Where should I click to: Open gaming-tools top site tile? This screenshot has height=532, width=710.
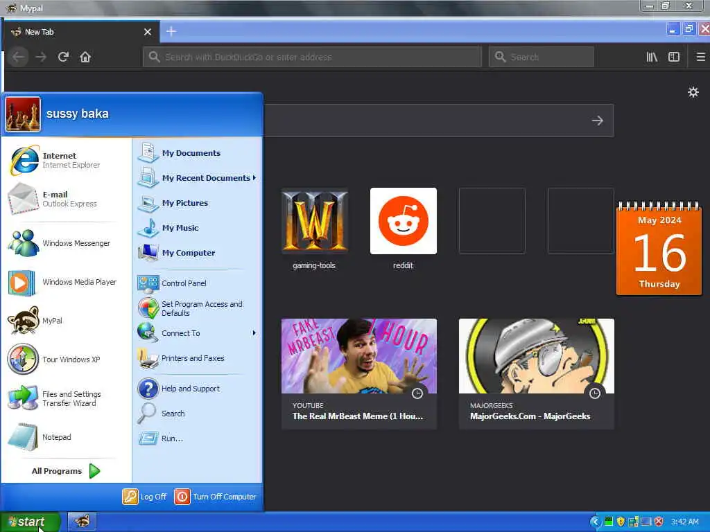coord(314,229)
